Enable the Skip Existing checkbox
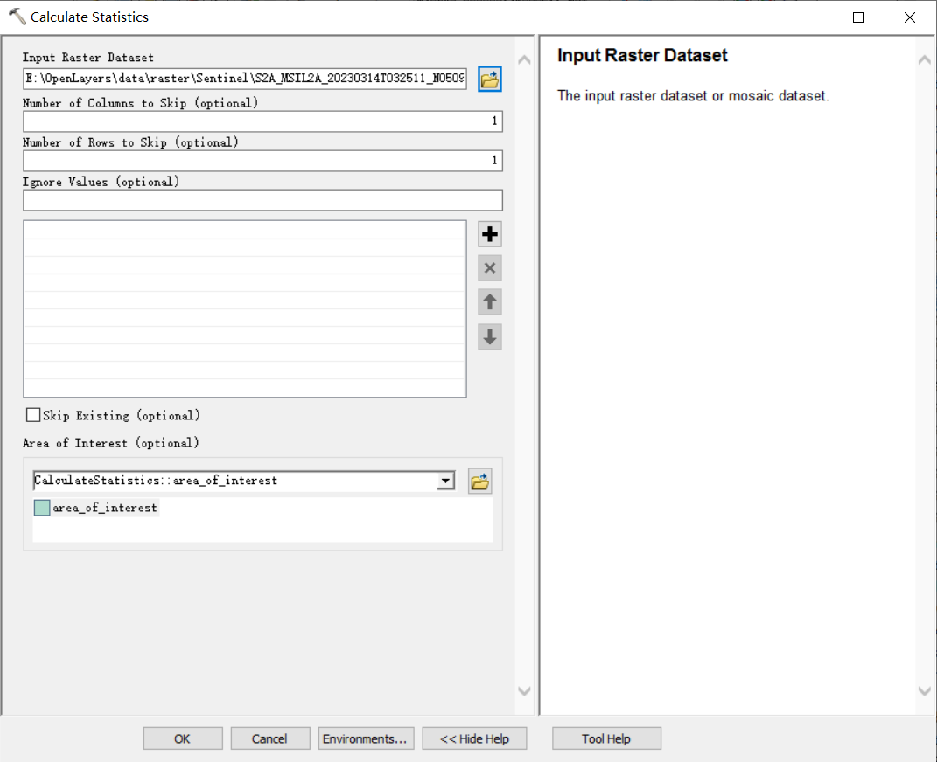Viewport: 937px width, 762px height. pos(33,415)
